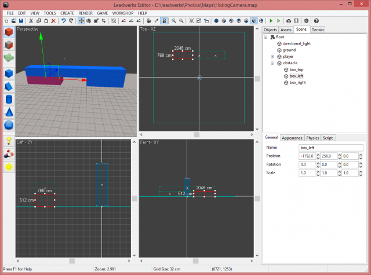This screenshot has height=275, width=371.
Task: Open the gear Options icon
Action: pos(307,21)
